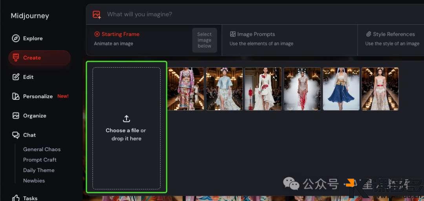Click the Create paintbrush icon

tap(16, 58)
